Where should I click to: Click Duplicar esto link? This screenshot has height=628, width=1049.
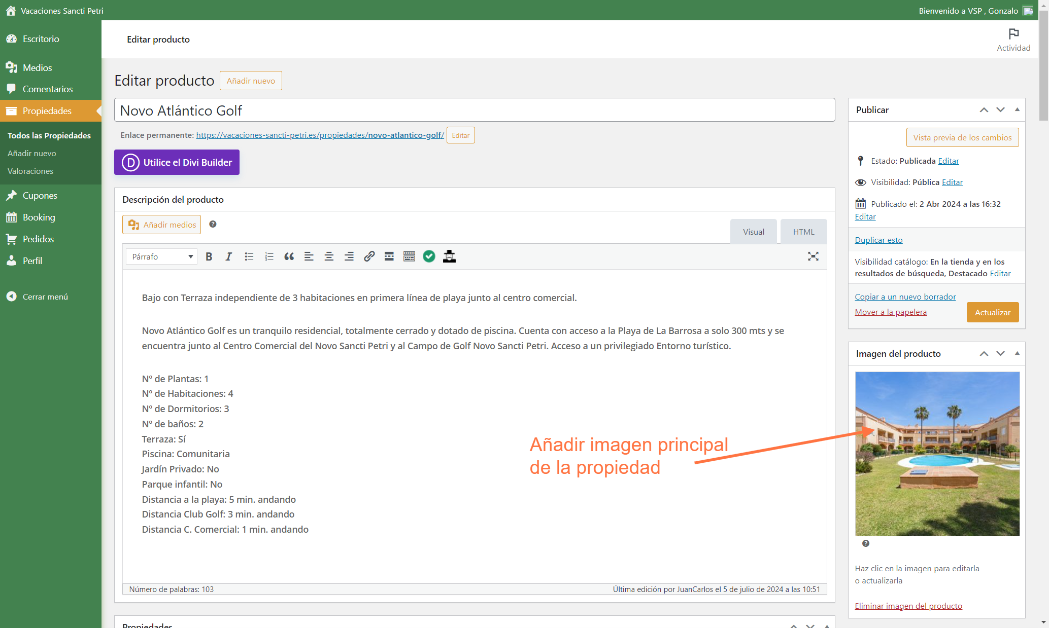[878, 240]
